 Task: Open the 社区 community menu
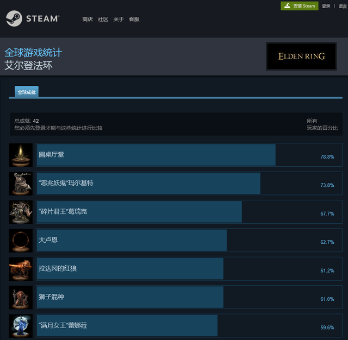[x=103, y=20]
